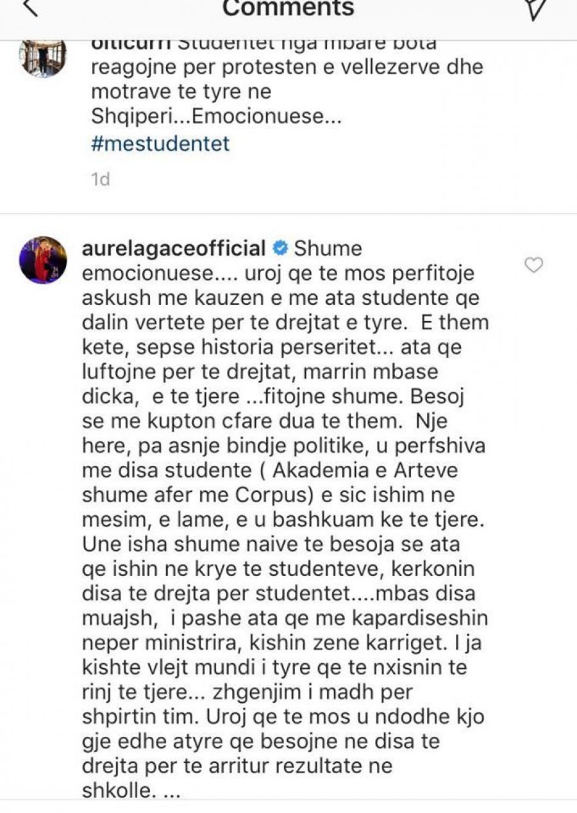The width and height of the screenshot is (577, 813).
Task: Tap the word 'Shume' after the verified badge
Action: click(x=328, y=249)
